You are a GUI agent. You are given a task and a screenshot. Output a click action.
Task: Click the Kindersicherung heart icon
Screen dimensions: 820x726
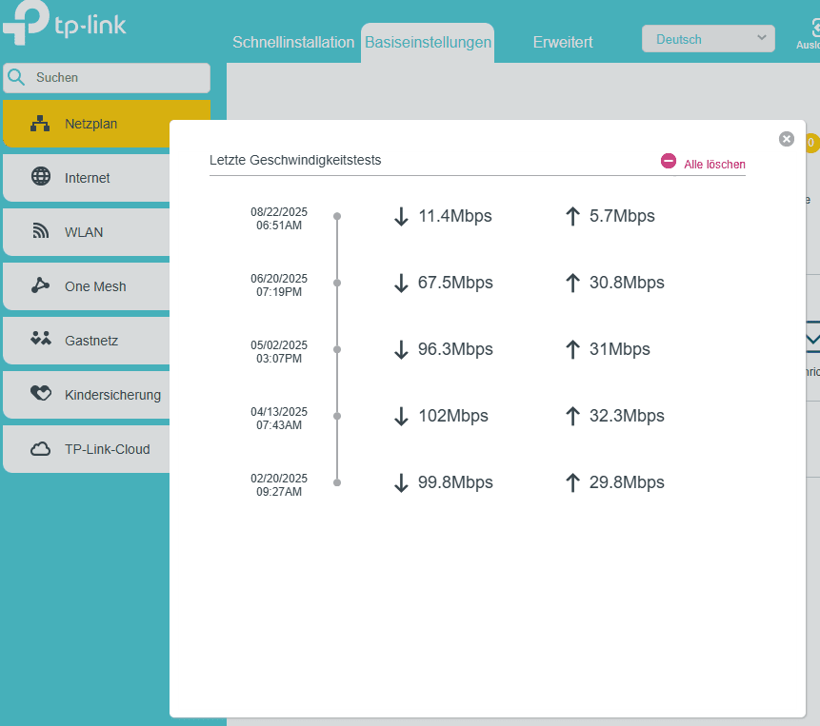[41, 394]
